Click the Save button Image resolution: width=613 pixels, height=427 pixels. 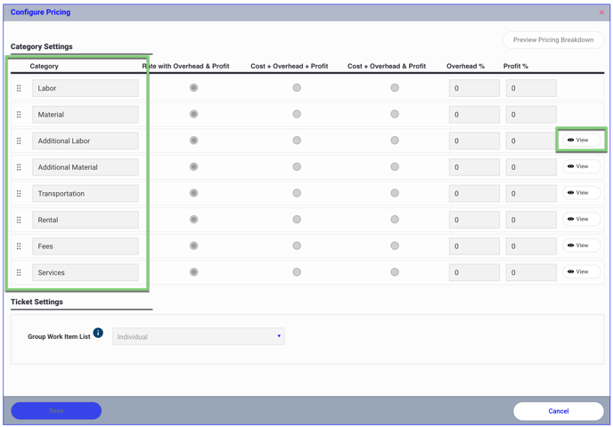(56, 411)
